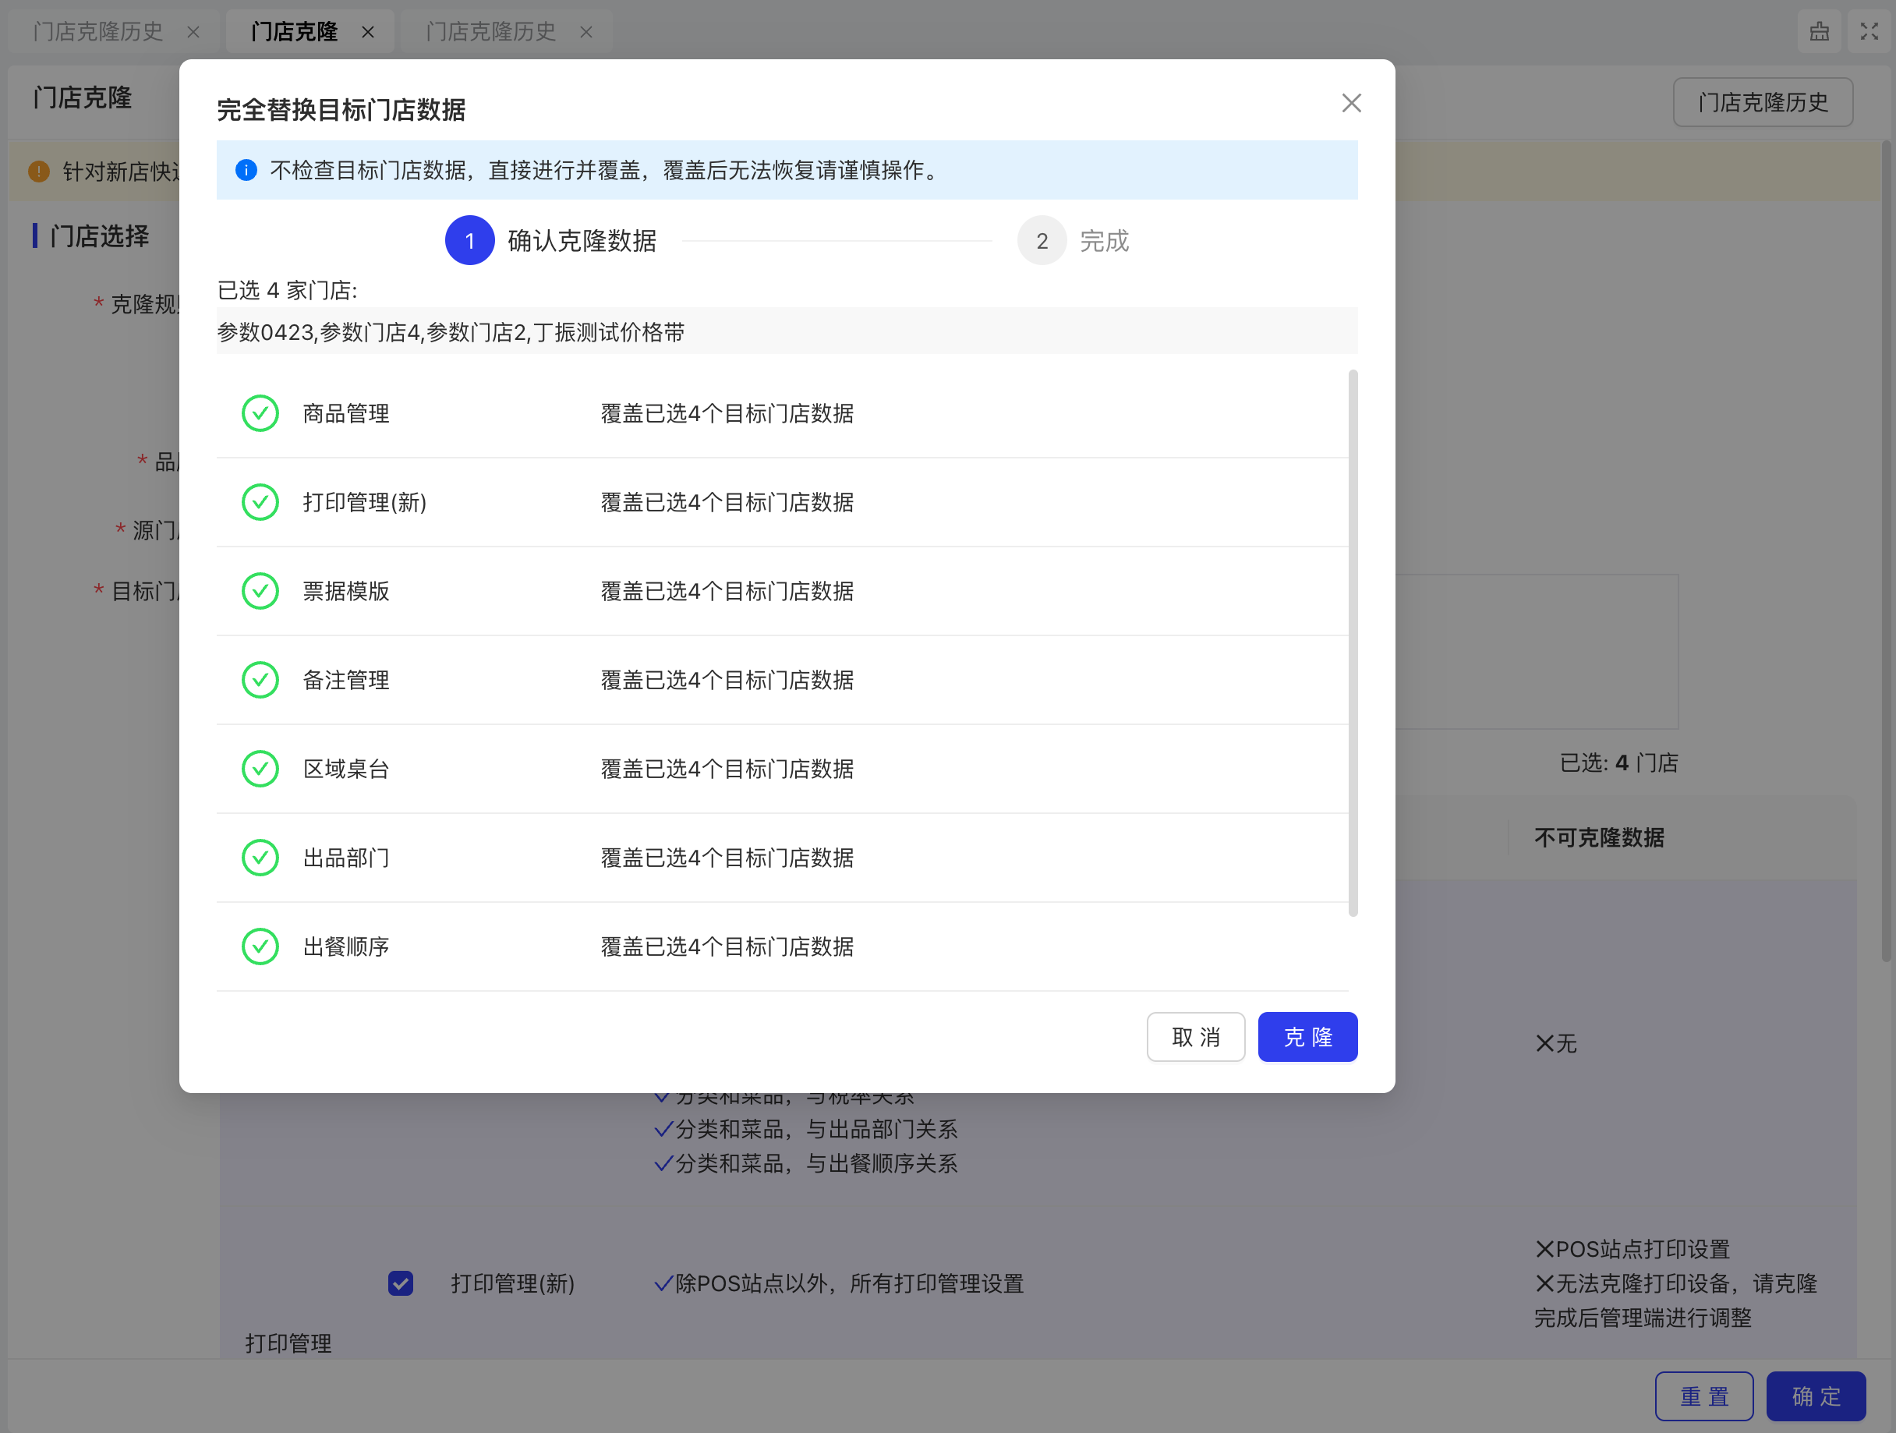The height and width of the screenshot is (1433, 1896).
Task: Click ✕POS站点打印设置 text
Action: [x=1632, y=1249]
